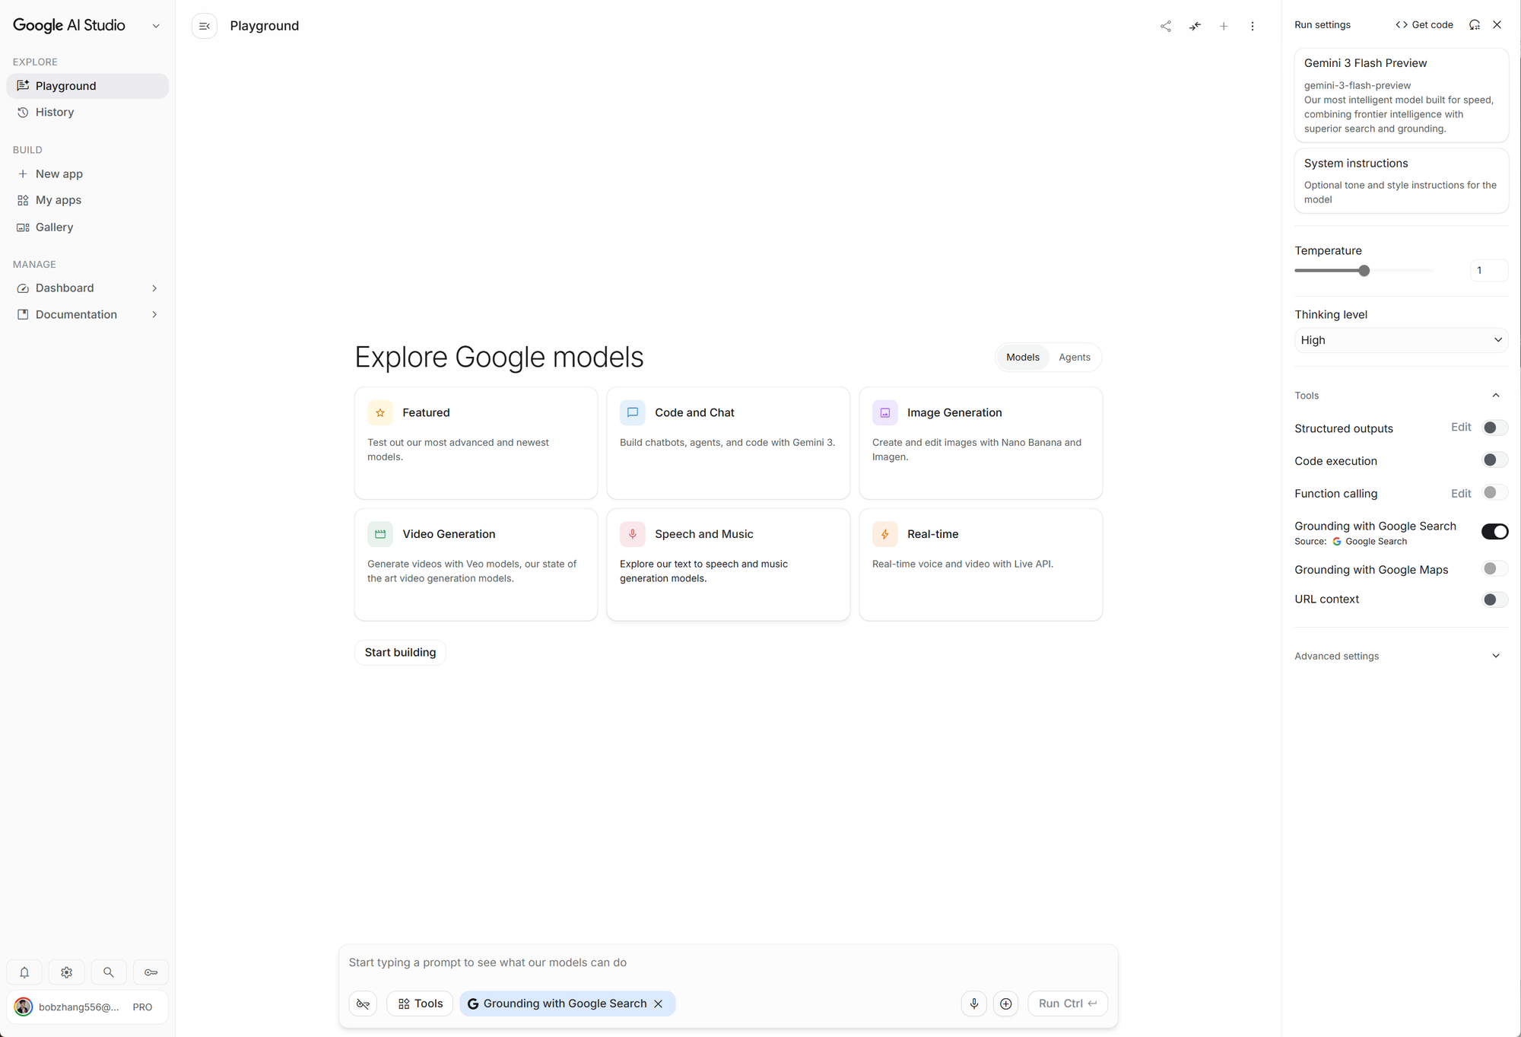The height and width of the screenshot is (1037, 1521).
Task: Click the Image Generation icon
Action: [885, 412]
